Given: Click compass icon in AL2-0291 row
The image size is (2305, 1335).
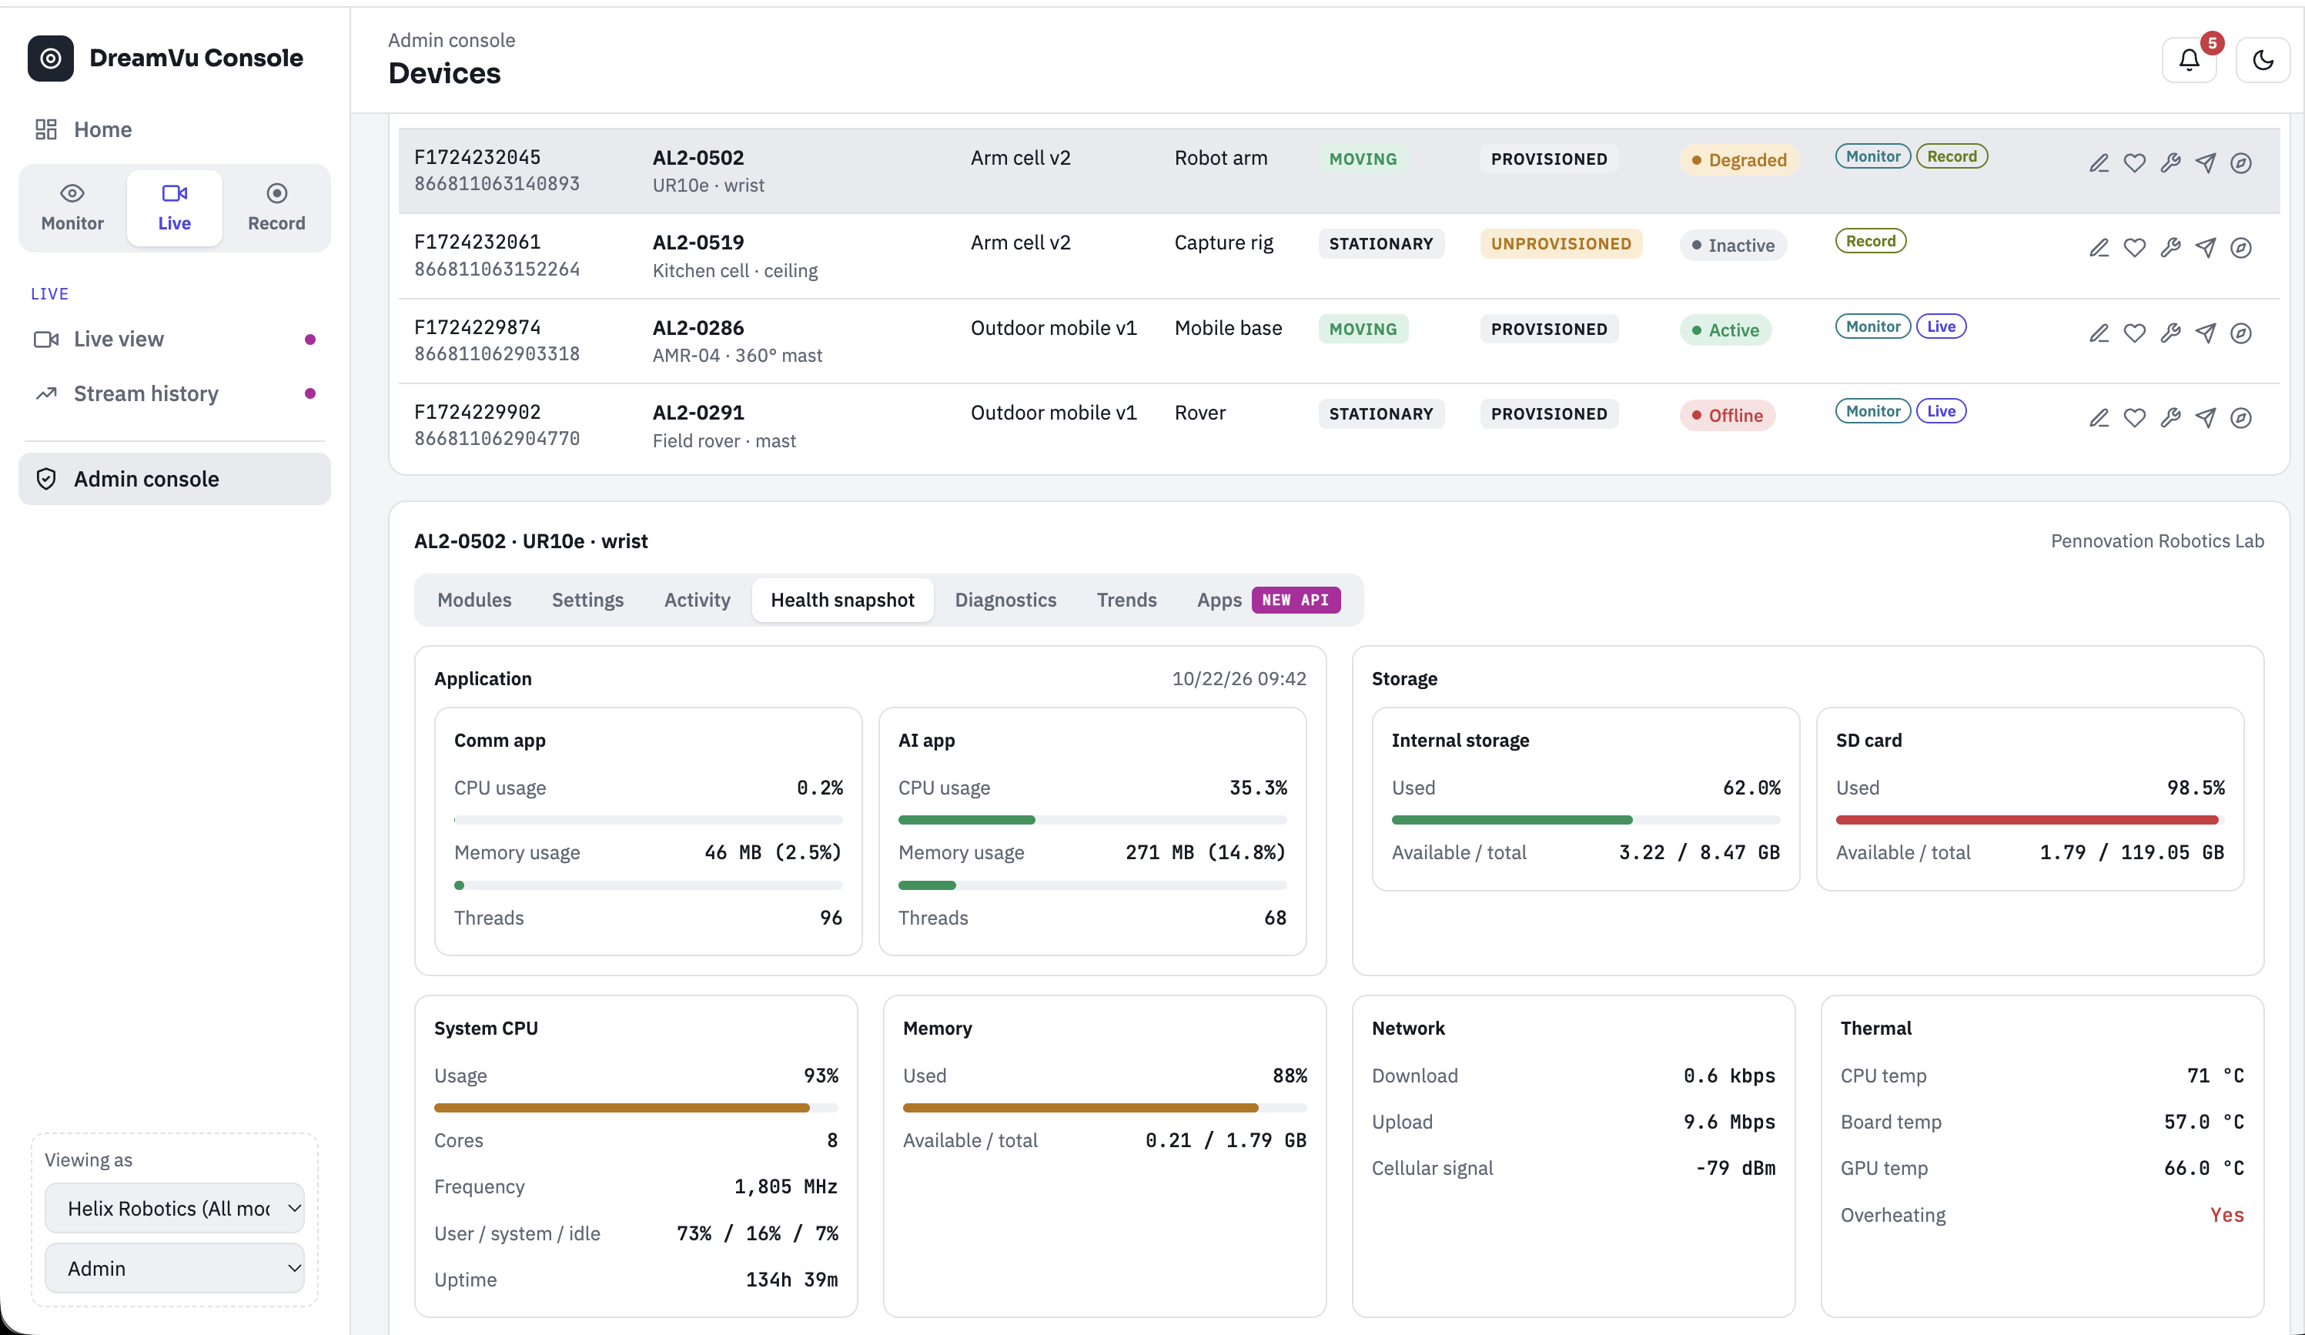Looking at the screenshot, I should pos(2241,418).
